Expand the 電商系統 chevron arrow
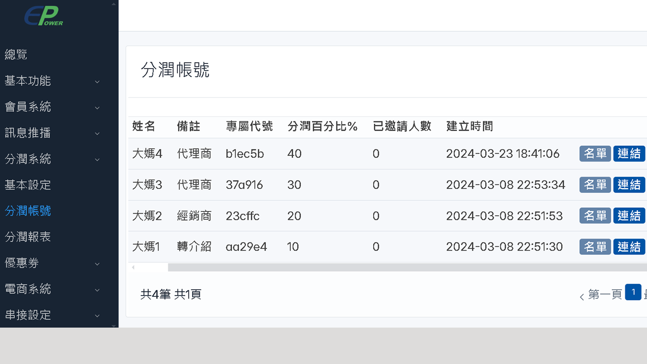Viewport: 647px width, 364px height. [97, 290]
